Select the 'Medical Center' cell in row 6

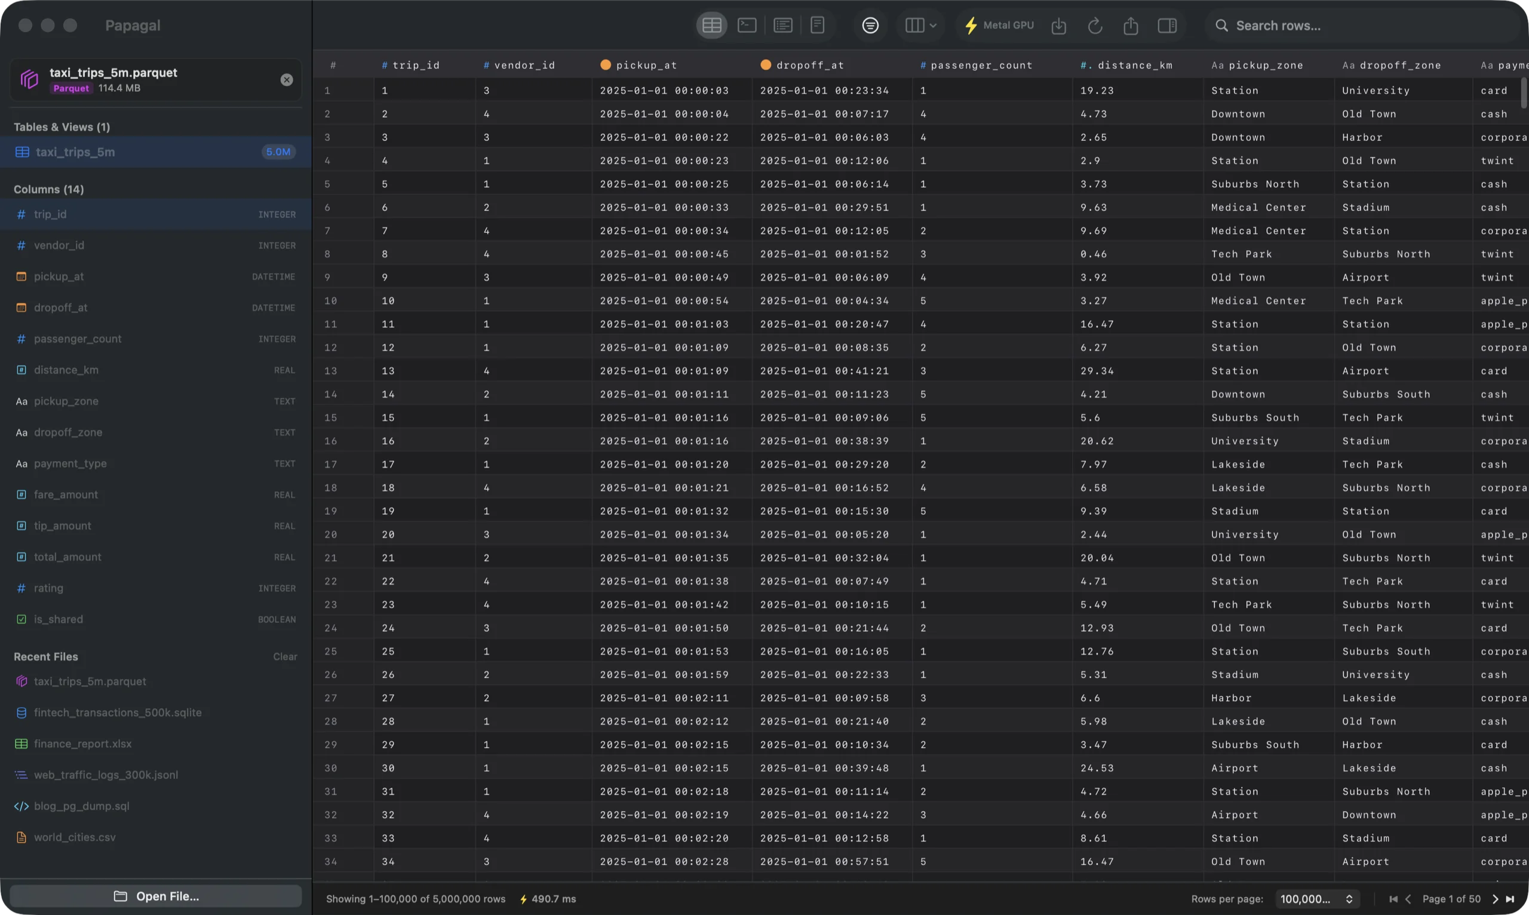tap(1268, 207)
